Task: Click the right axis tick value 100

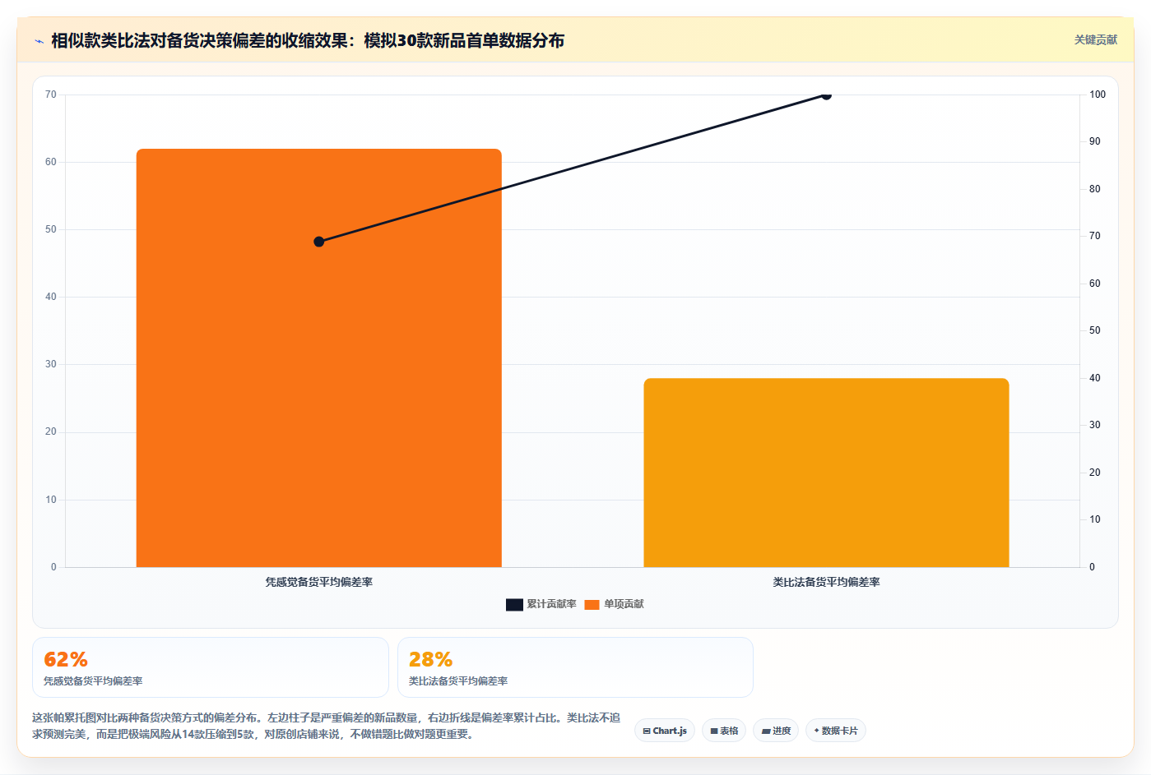Action: [1098, 95]
